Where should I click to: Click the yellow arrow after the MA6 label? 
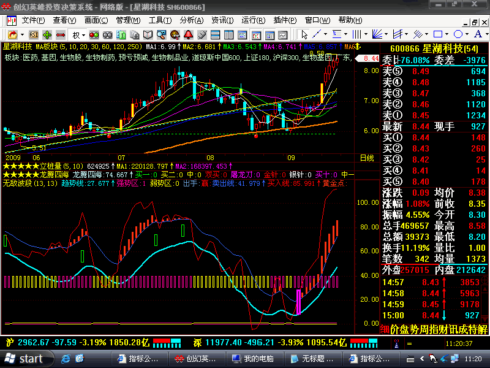358,47
